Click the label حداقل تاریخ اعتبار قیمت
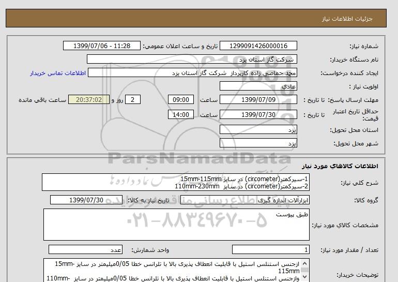Screen dimensions: 398x282 (x=356, y=115)
